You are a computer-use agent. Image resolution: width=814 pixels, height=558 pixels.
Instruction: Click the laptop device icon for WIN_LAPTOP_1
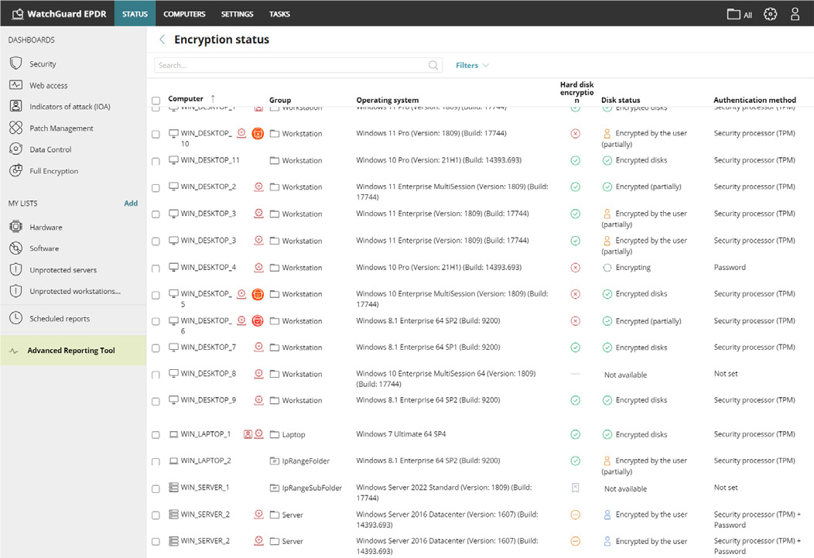point(174,434)
